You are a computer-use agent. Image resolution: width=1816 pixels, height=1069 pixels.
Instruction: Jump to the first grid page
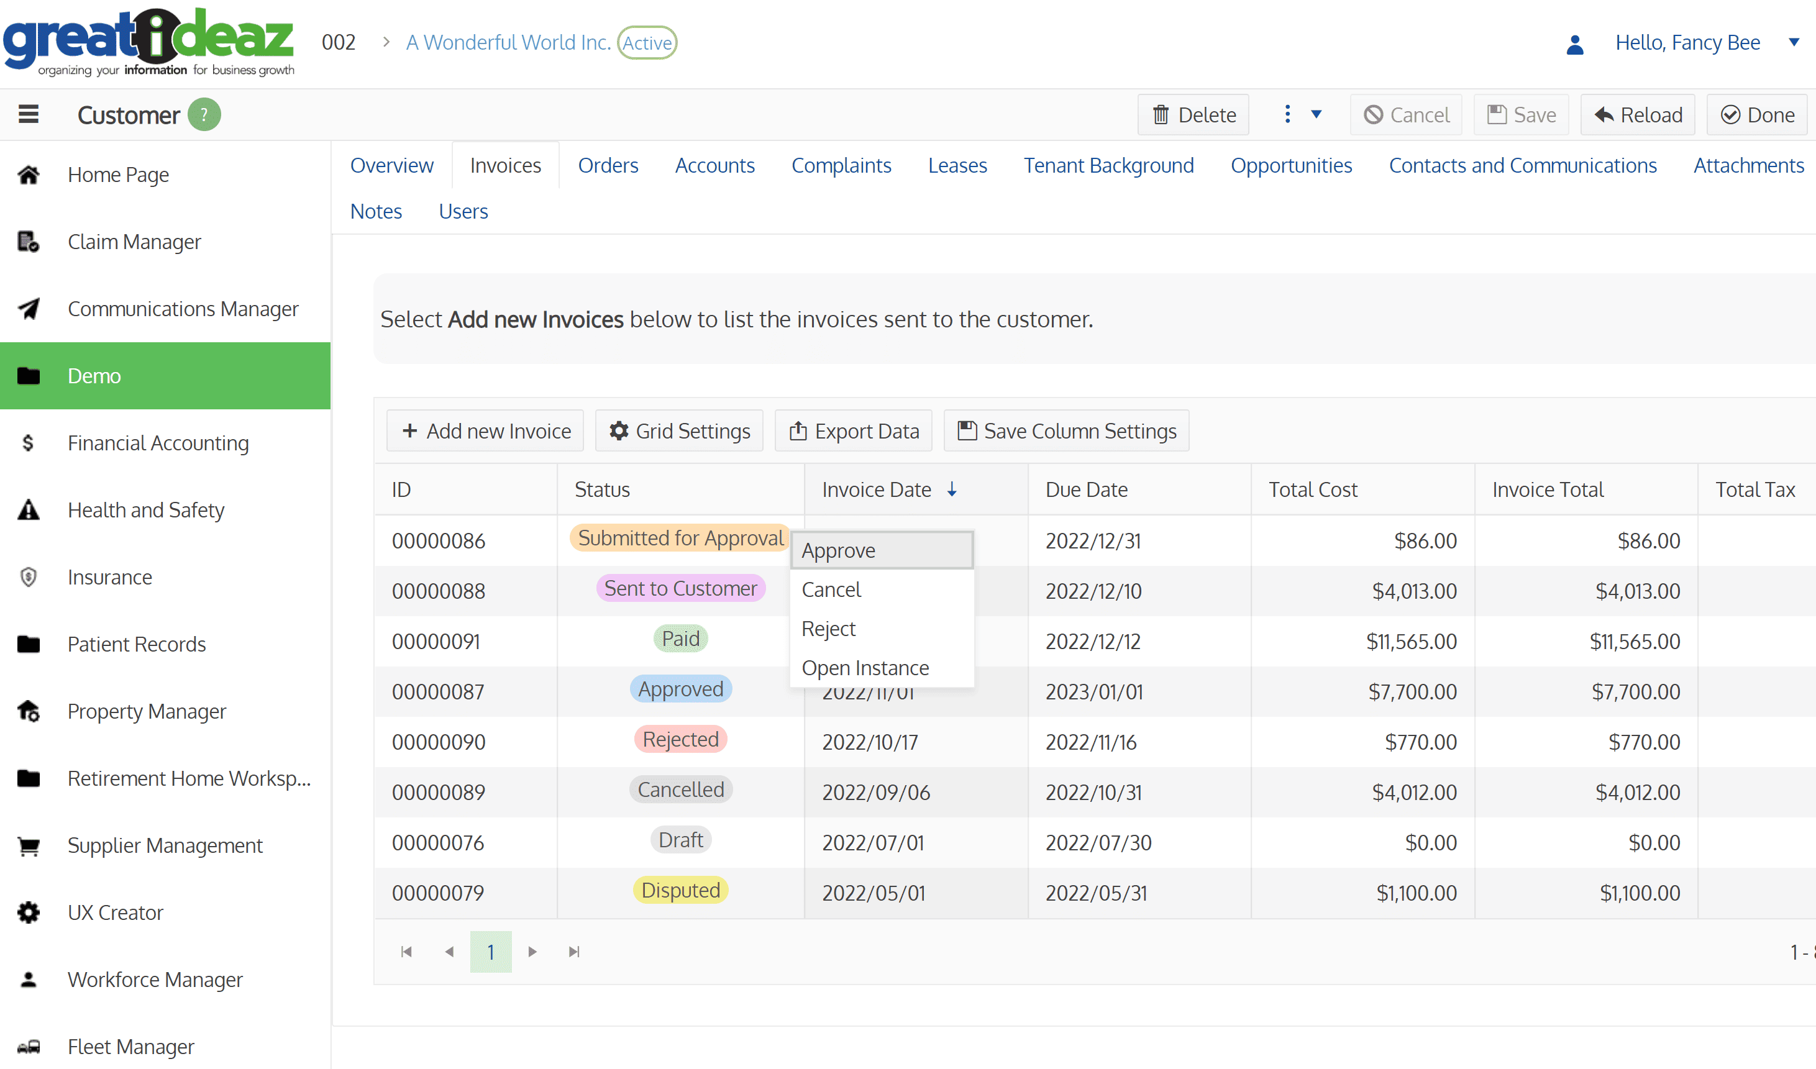coord(406,952)
